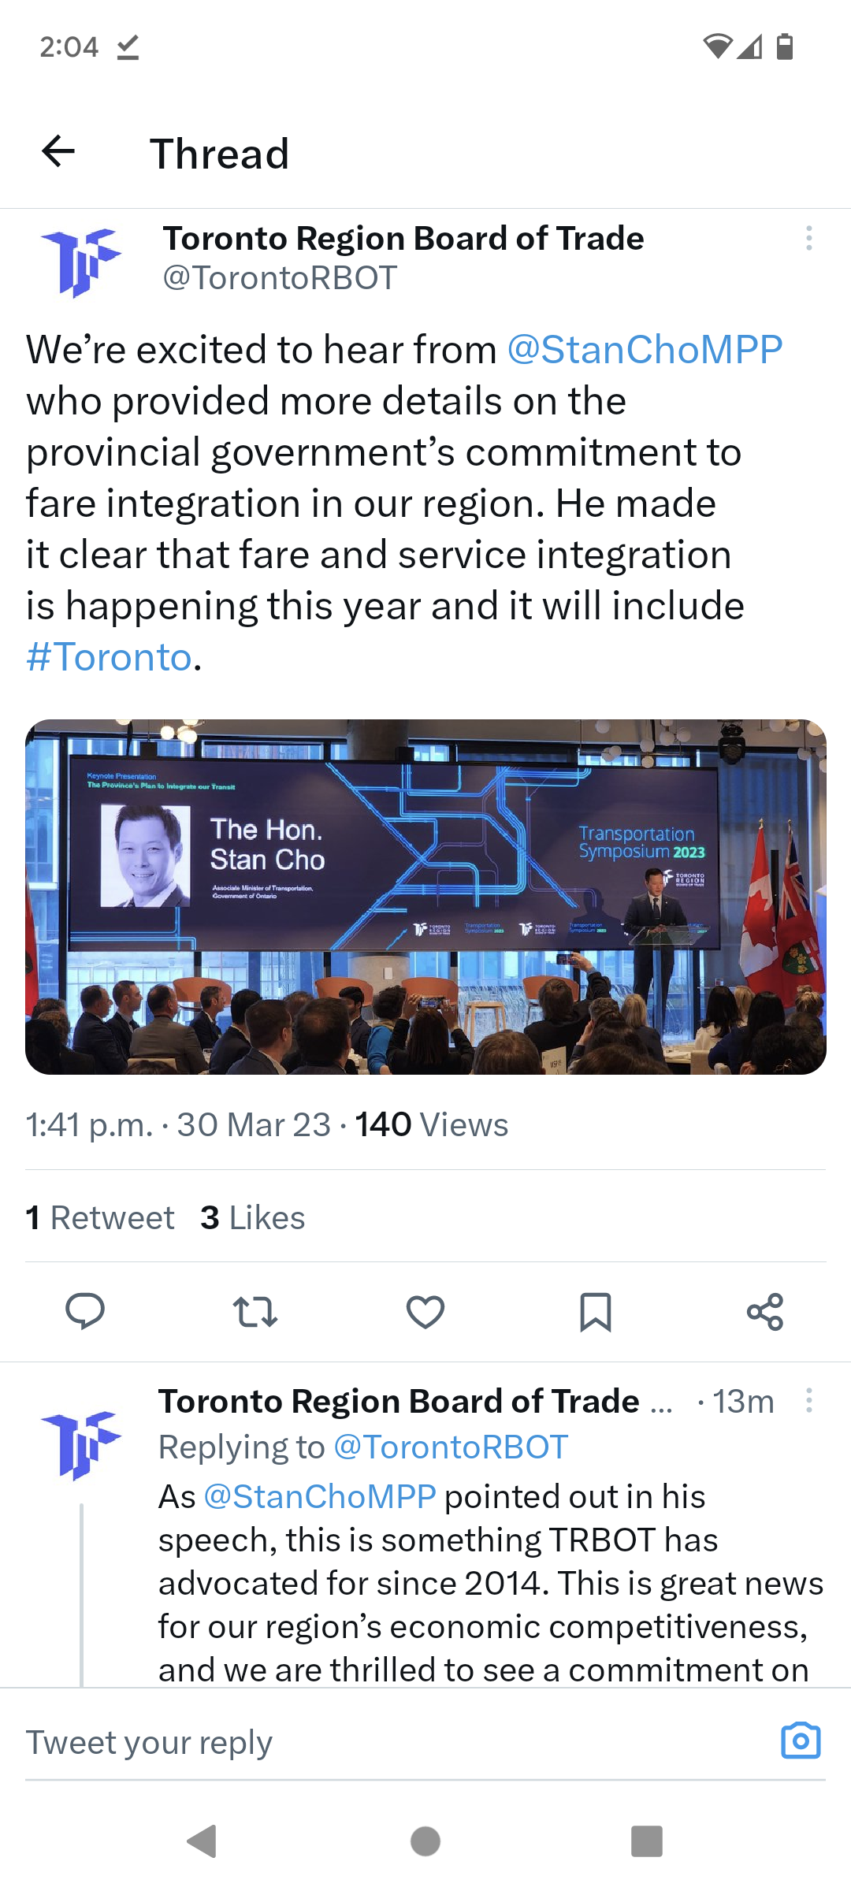Like the tweet with the heart icon

click(425, 1310)
